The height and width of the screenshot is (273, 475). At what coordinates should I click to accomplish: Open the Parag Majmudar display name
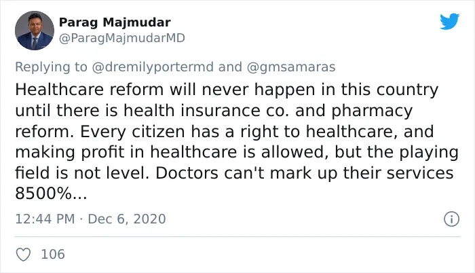115,22
